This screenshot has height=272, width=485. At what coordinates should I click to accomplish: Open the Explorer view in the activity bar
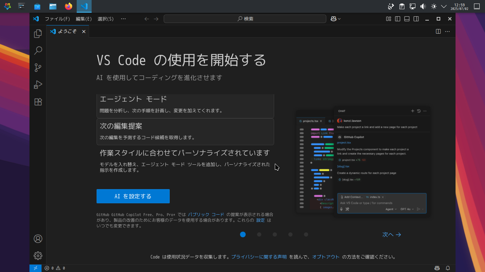[38, 34]
